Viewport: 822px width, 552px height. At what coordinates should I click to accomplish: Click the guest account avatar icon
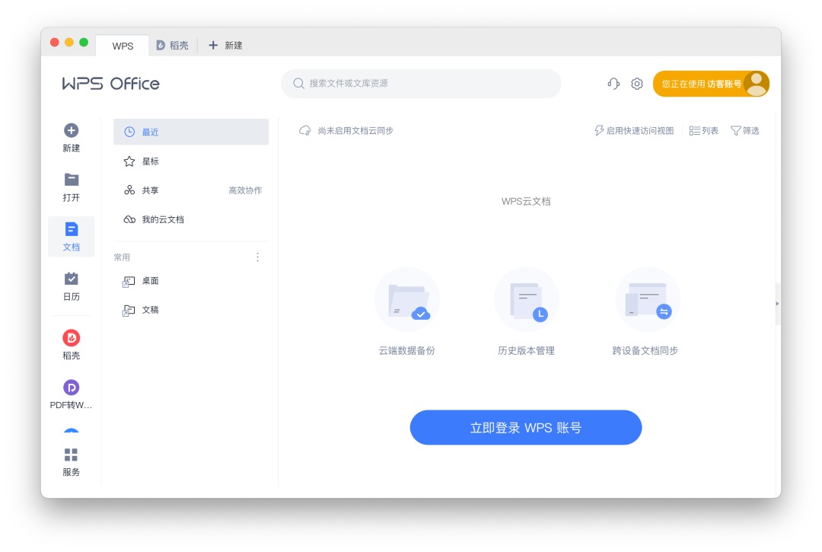pos(756,84)
